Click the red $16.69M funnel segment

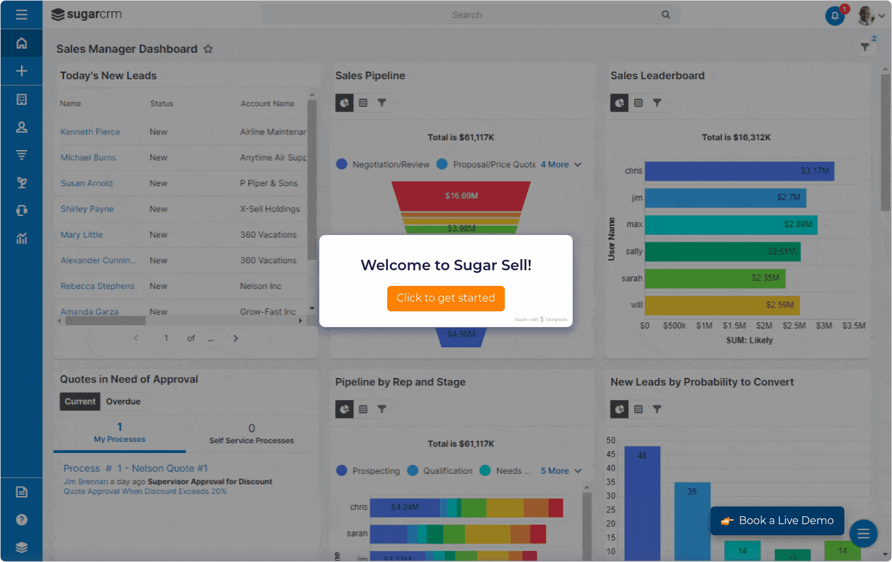click(x=461, y=196)
